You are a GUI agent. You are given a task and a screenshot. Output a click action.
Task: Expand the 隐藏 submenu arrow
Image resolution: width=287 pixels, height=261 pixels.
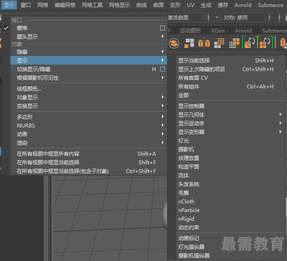[162, 52]
